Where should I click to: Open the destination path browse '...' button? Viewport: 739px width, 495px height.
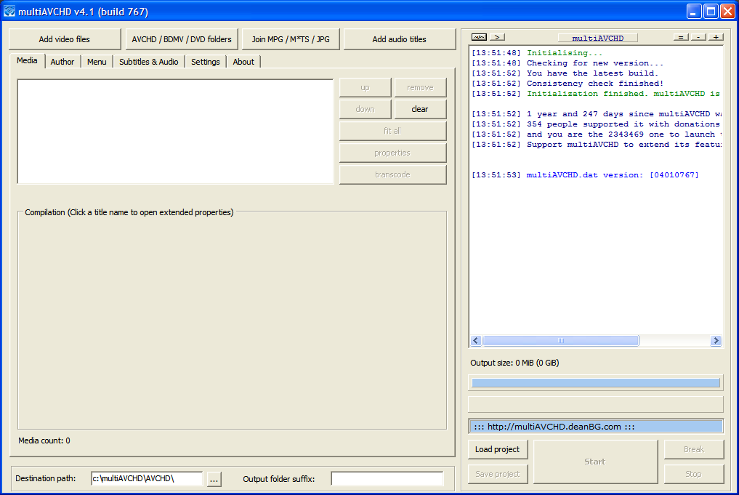coord(214,479)
